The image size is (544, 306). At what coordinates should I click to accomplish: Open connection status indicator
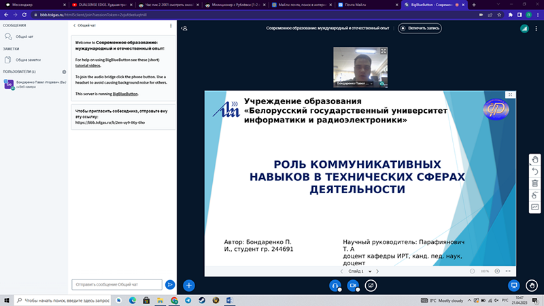click(x=524, y=29)
